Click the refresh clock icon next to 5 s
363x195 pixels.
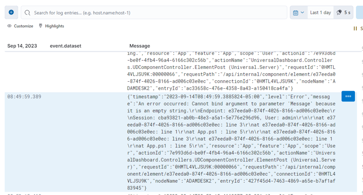pos(339,12)
